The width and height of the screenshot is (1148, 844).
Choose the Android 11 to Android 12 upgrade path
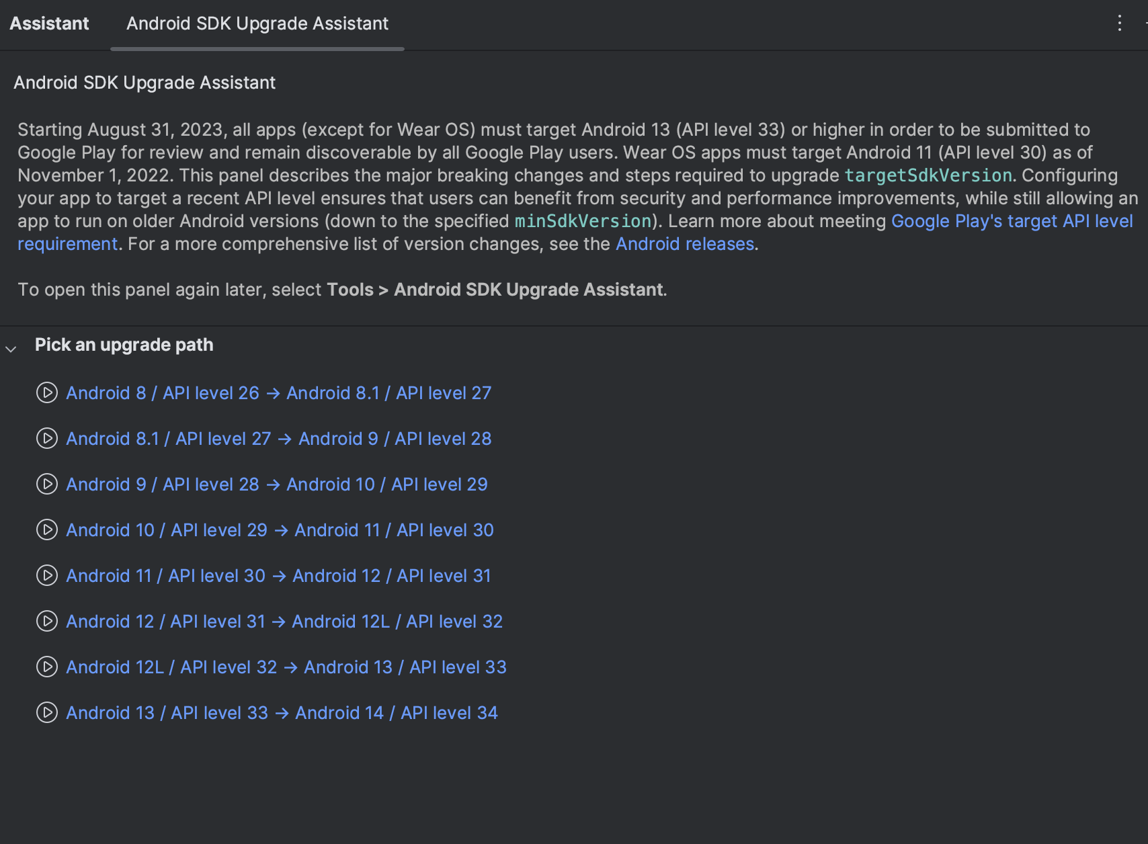pyautogui.click(x=278, y=576)
